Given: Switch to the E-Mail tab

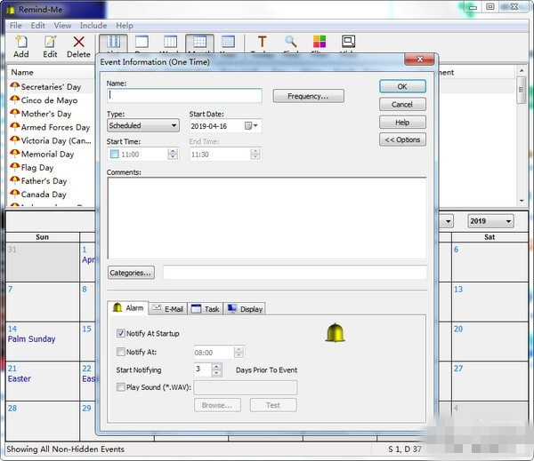Looking at the screenshot, I should (168, 309).
